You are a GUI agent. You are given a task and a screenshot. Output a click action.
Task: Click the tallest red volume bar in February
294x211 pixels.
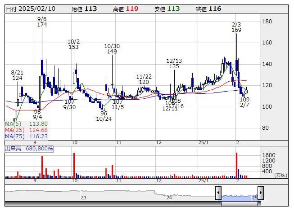(x=236, y=165)
